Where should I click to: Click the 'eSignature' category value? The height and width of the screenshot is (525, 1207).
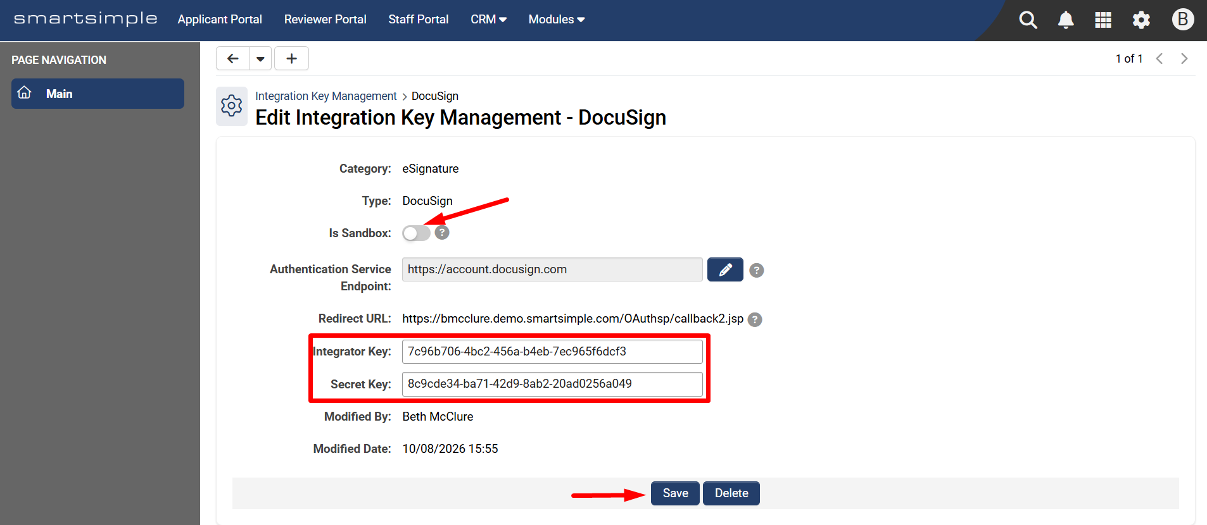431,169
